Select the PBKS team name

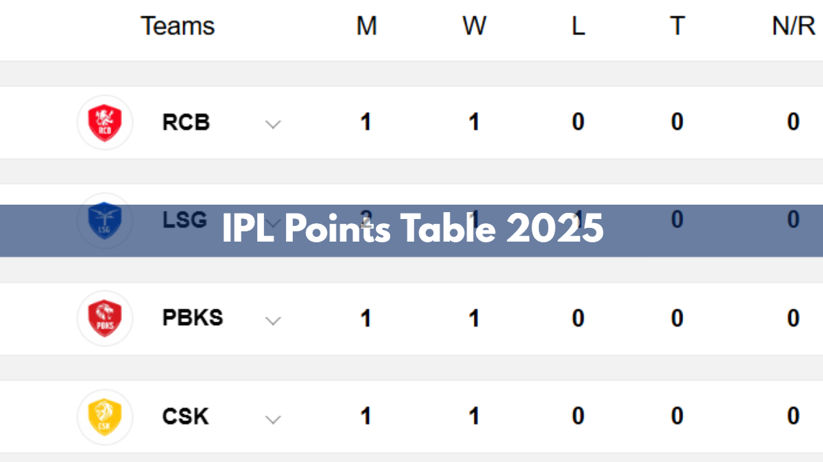coord(193,318)
